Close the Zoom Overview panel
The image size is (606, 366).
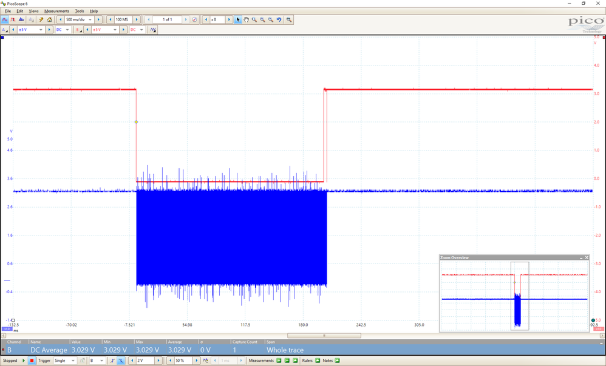587,257
